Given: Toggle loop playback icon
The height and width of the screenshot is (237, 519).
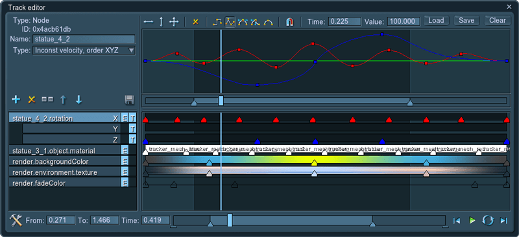Looking at the screenshot, I should point(488,220).
